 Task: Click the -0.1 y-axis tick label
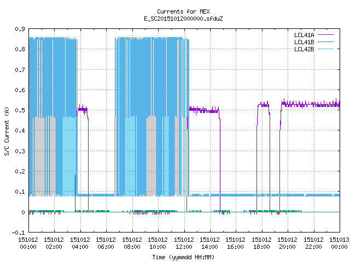click(x=18, y=233)
